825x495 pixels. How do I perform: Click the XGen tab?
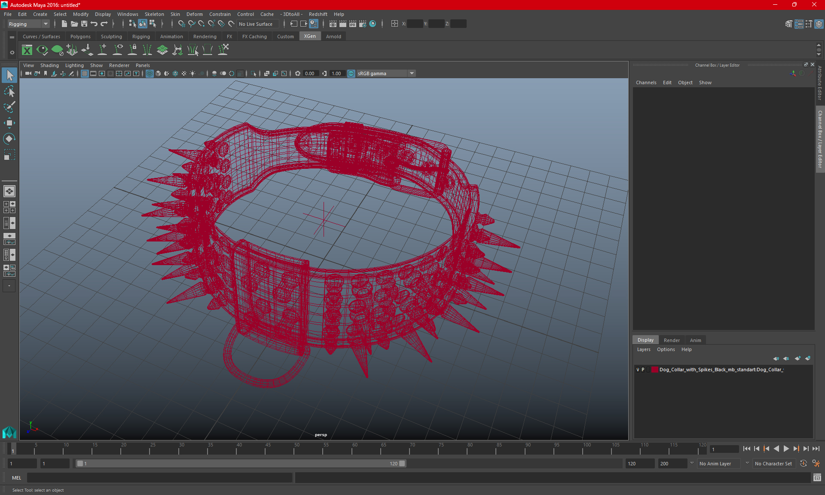pos(309,37)
